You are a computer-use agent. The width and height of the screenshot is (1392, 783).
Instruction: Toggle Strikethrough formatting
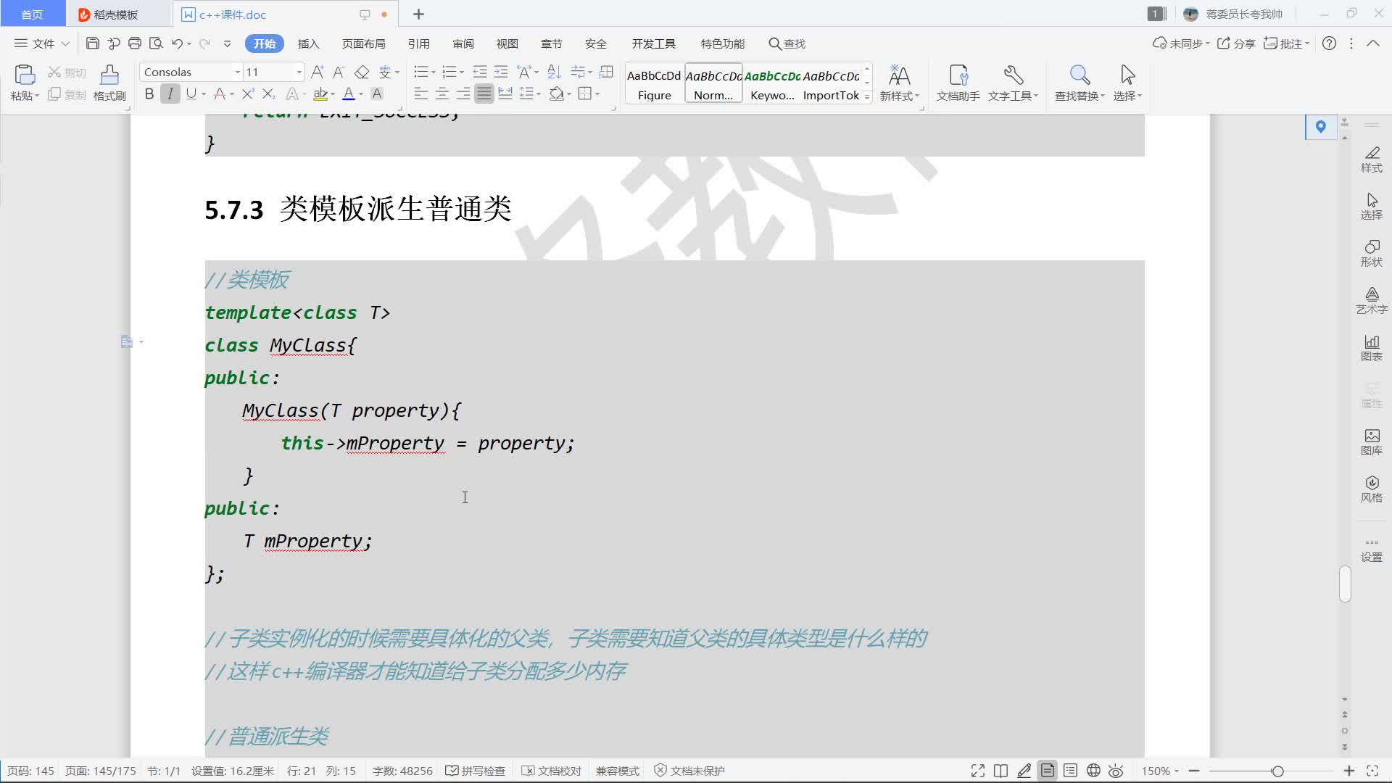point(220,94)
